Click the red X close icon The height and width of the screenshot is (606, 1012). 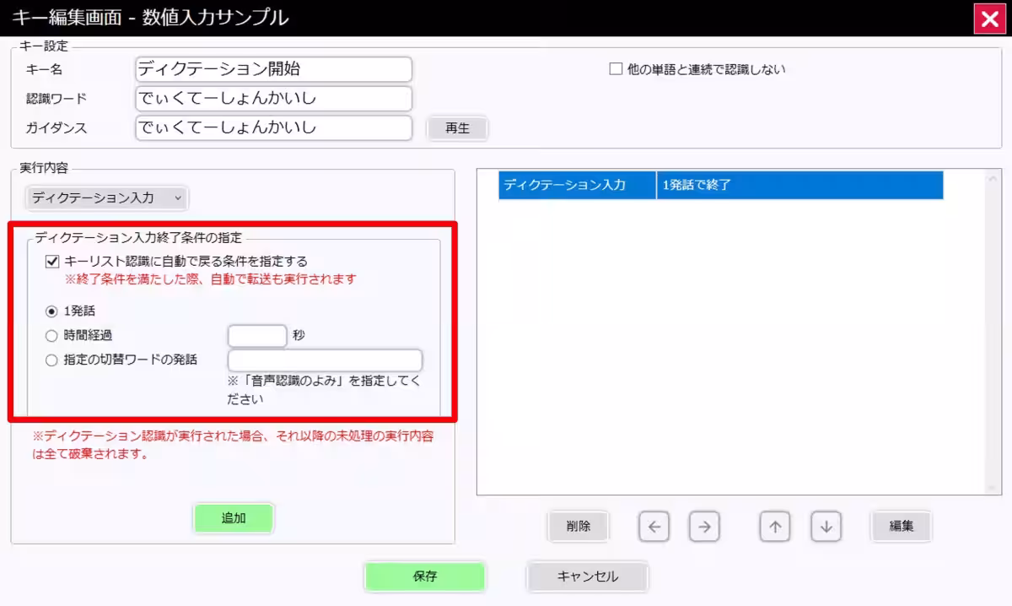coord(990,19)
